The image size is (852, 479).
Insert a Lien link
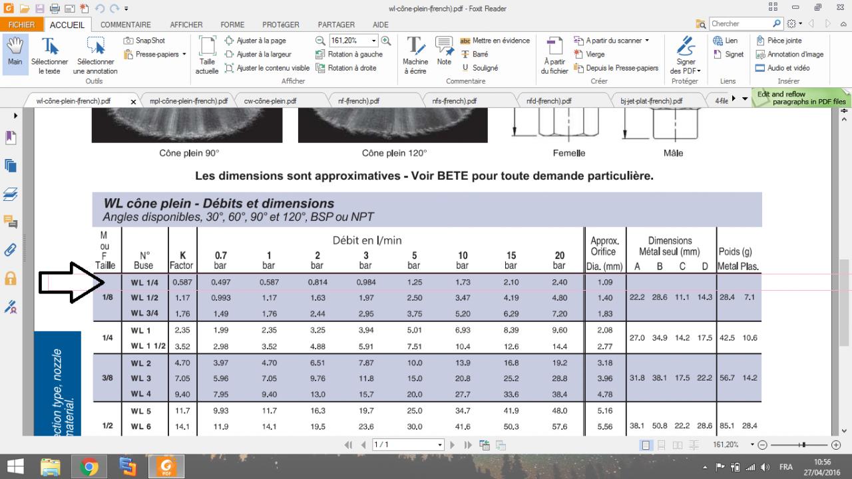point(725,41)
